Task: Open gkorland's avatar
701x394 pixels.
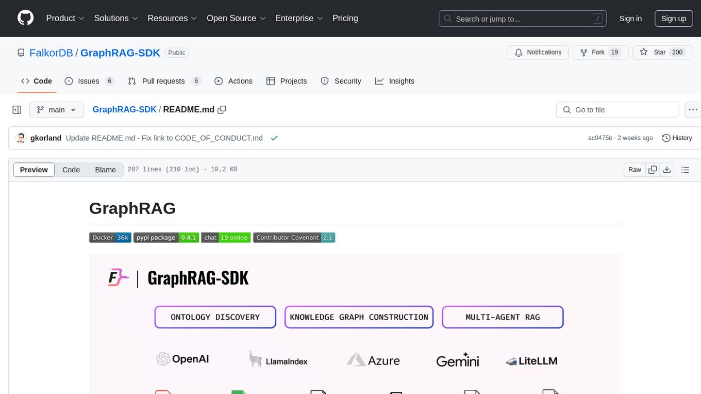Action: (21, 138)
